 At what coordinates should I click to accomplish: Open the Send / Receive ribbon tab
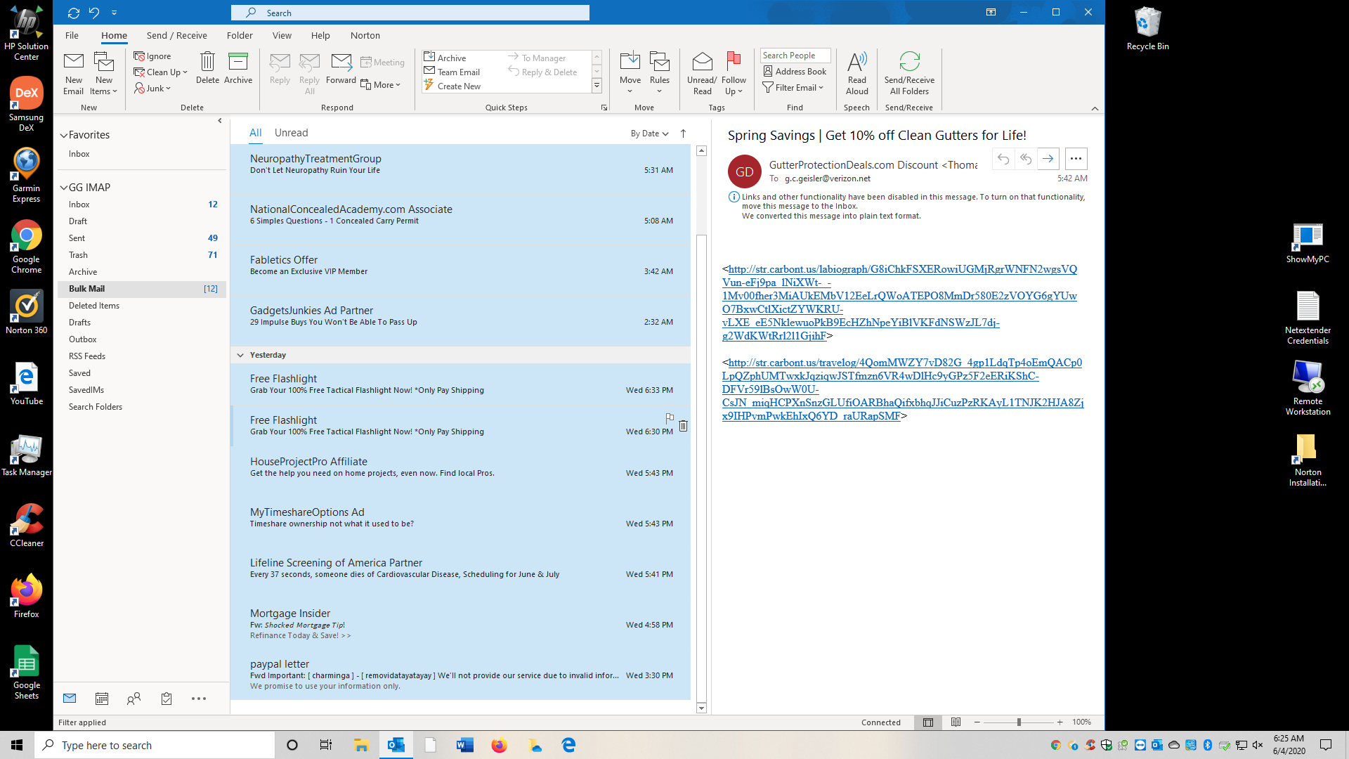coord(176,35)
